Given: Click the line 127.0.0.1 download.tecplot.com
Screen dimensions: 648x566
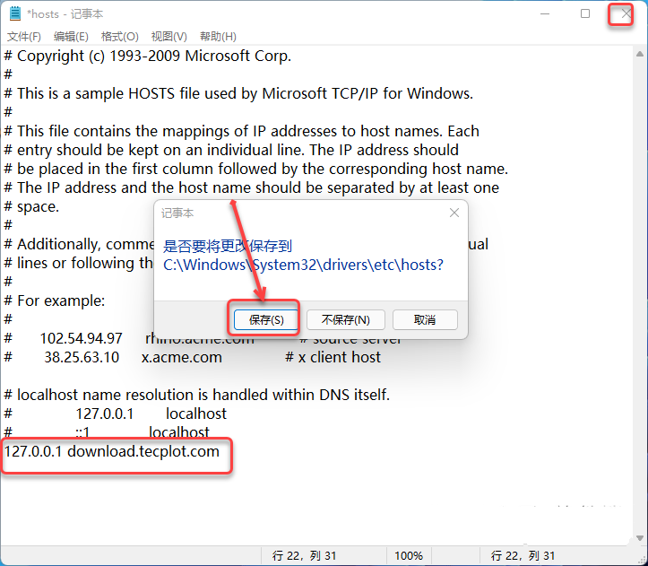Looking at the screenshot, I should pos(112,451).
